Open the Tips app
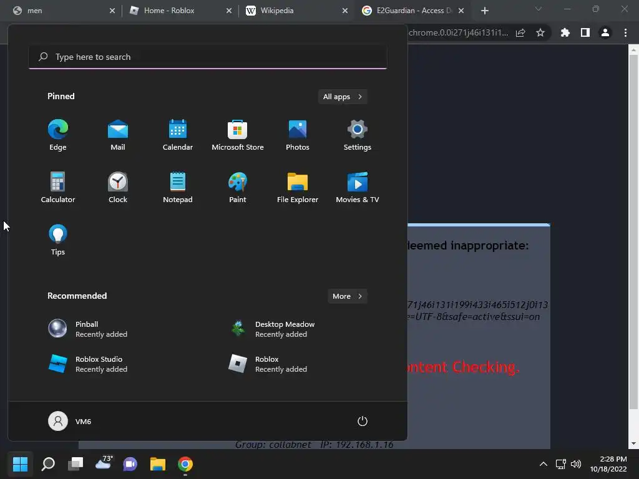The width and height of the screenshot is (639, 479). pos(58,240)
